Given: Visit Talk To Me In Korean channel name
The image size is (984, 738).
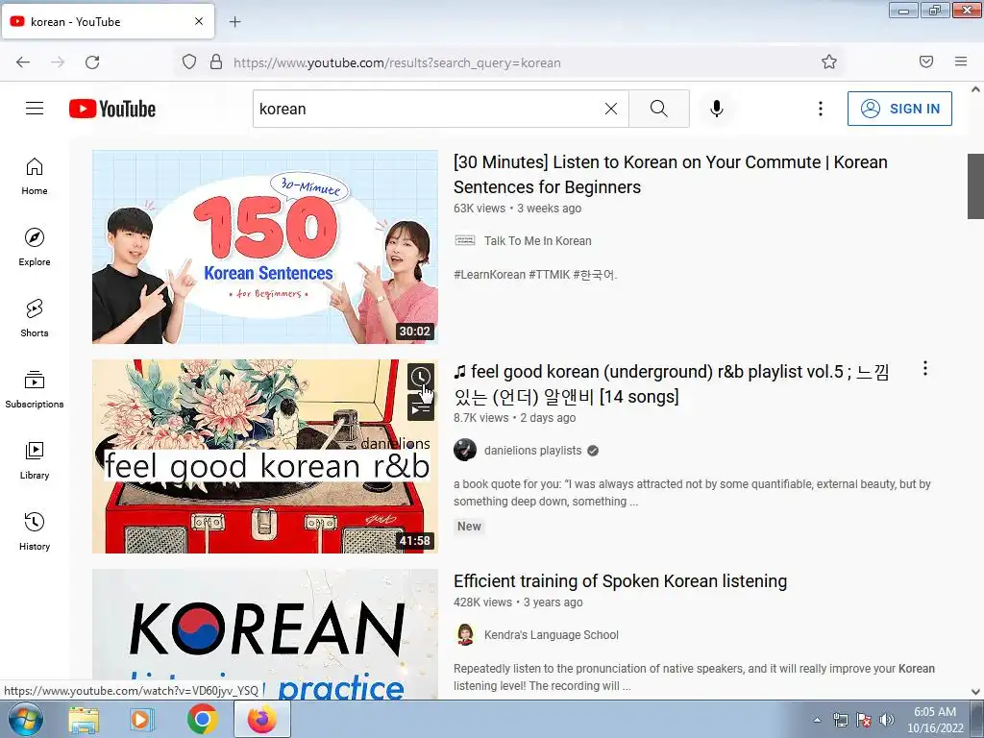Looking at the screenshot, I should (538, 241).
